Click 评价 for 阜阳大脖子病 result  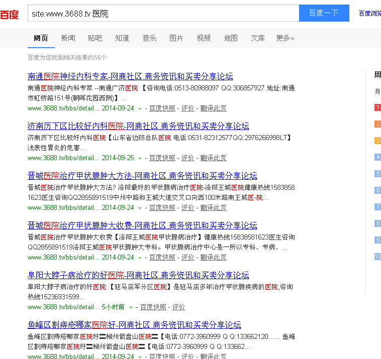pyautogui.click(x=179, y=307)
